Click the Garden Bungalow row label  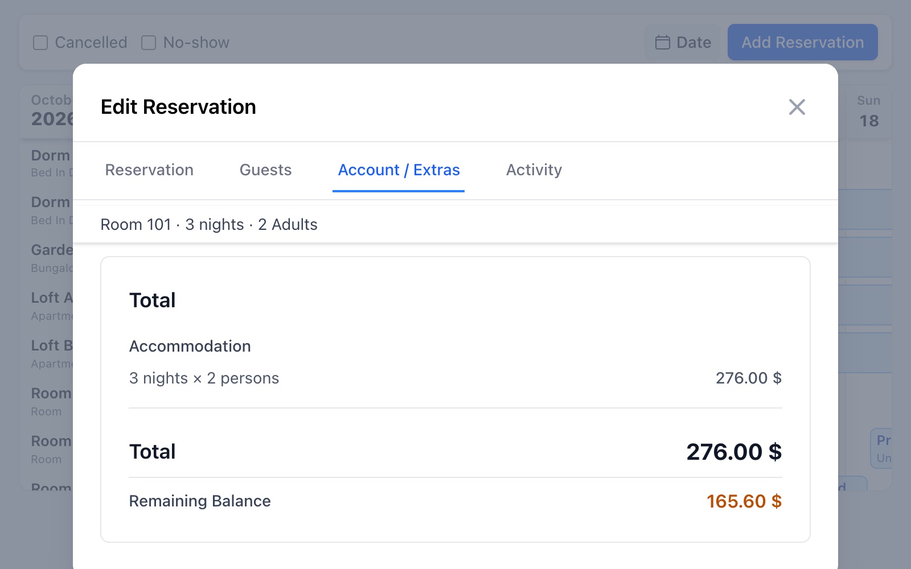[x=52, y=258]
